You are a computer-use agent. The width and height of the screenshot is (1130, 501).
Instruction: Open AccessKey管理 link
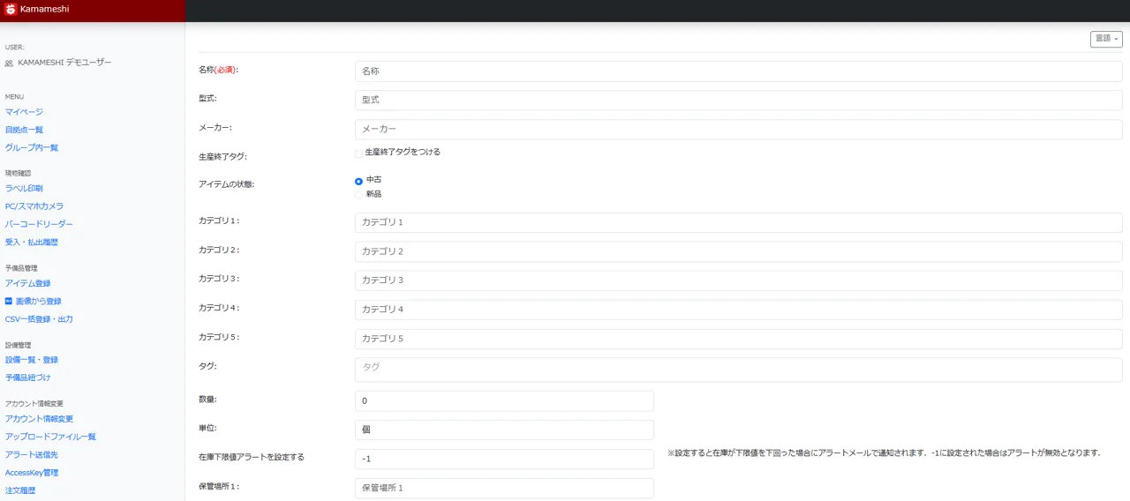coord(32,473)
